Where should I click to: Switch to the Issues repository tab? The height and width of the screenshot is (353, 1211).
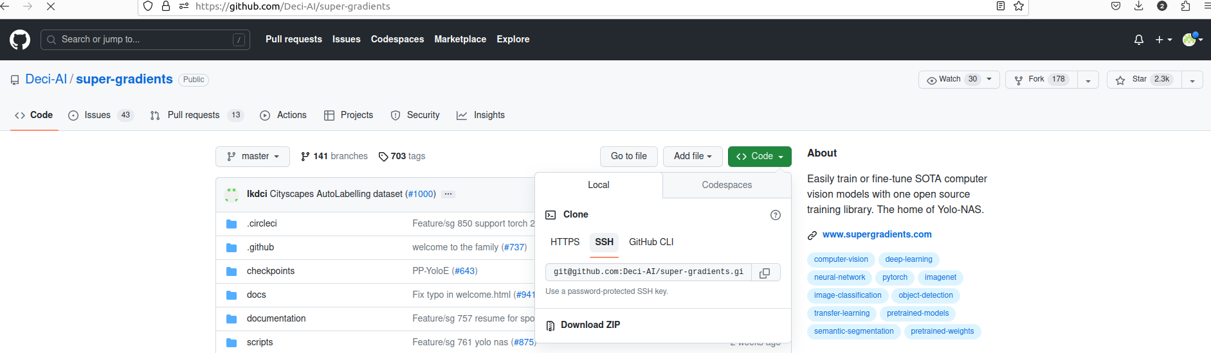pos(100,116)
